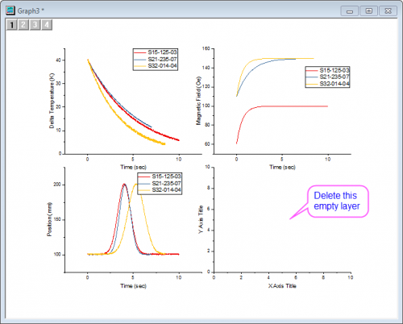Close the Graph3 window

388,11
